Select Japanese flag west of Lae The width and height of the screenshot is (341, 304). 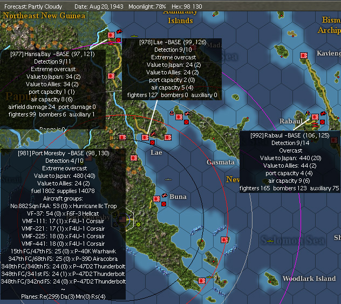point(122,137)
